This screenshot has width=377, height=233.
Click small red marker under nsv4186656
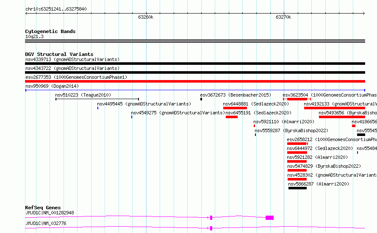click(x=354, y=126)
